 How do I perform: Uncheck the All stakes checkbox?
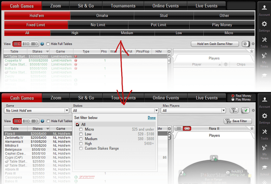78,124
